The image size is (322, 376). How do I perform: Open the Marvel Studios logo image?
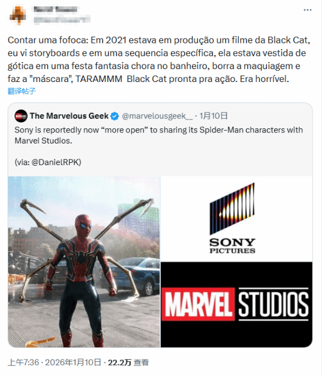[237, 305]
